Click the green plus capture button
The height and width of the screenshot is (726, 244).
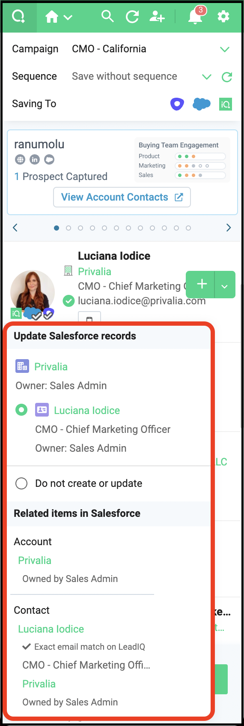pyautogui.click(x=201, y=285)
